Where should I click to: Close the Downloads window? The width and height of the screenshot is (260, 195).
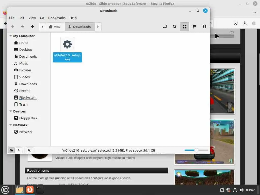[205, 11]
